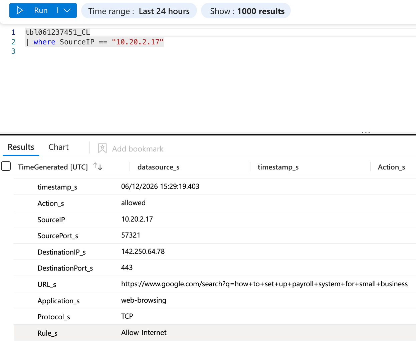
Task: Click the URL_s field label
Action: [47, 285]
